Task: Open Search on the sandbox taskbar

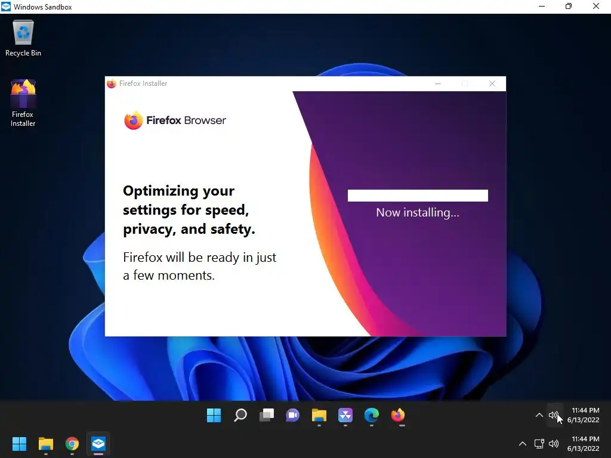Action: click(x=240, y=415)
